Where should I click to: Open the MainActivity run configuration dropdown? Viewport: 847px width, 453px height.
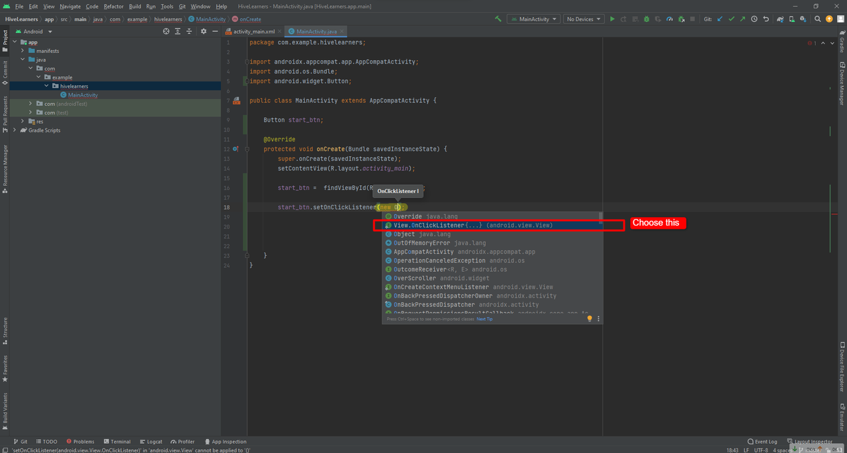tap(533, 19)
